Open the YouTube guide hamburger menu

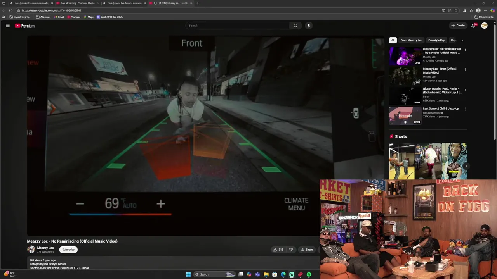click(x=7, y=26)
